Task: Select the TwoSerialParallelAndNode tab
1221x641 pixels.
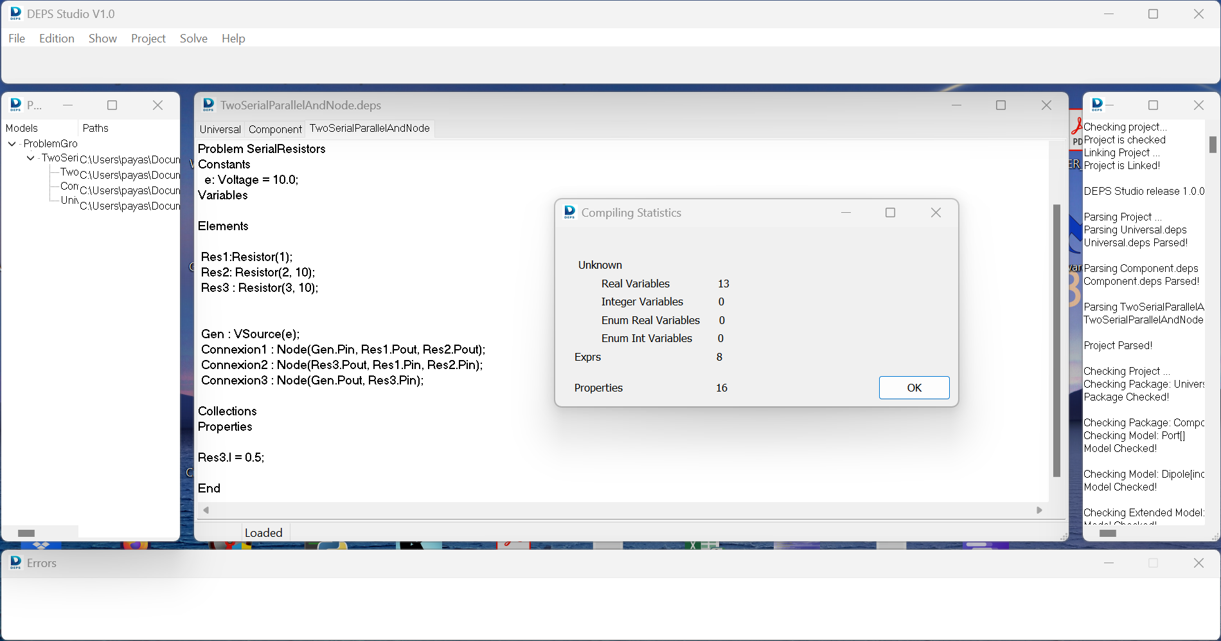Action: click(x=370, y=129)
